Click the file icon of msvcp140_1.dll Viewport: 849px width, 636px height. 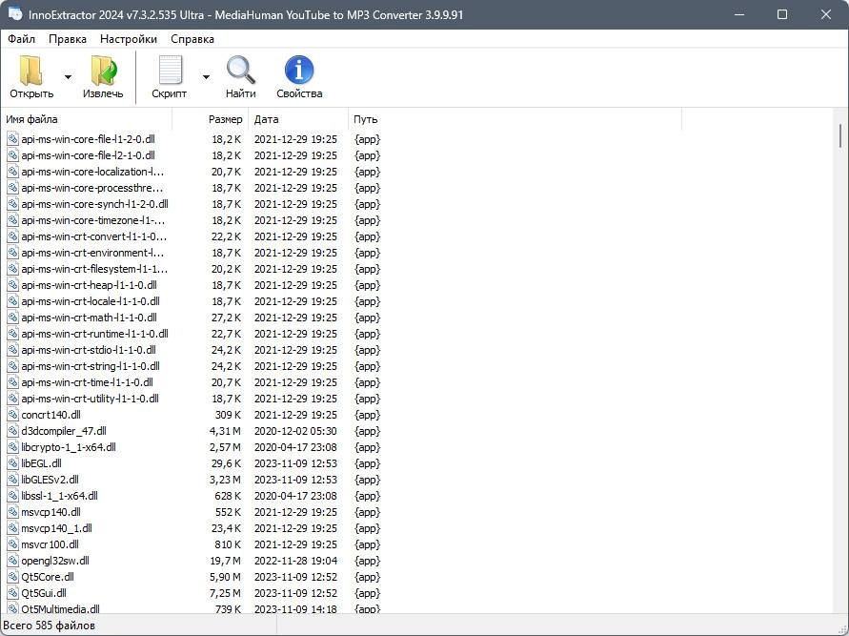pyautogui.click(x=13, y=529)
